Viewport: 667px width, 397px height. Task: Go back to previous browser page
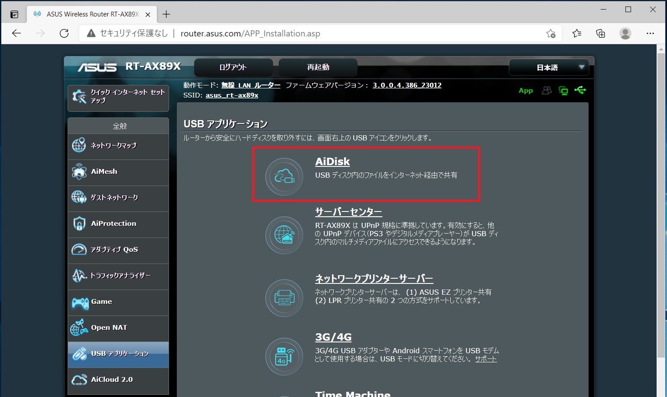click(16, 33)
